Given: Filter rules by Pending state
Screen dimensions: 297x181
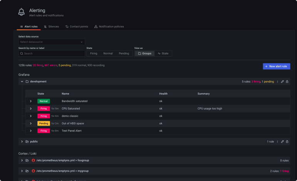Looking at the screenshot, I should coord(124,54).
